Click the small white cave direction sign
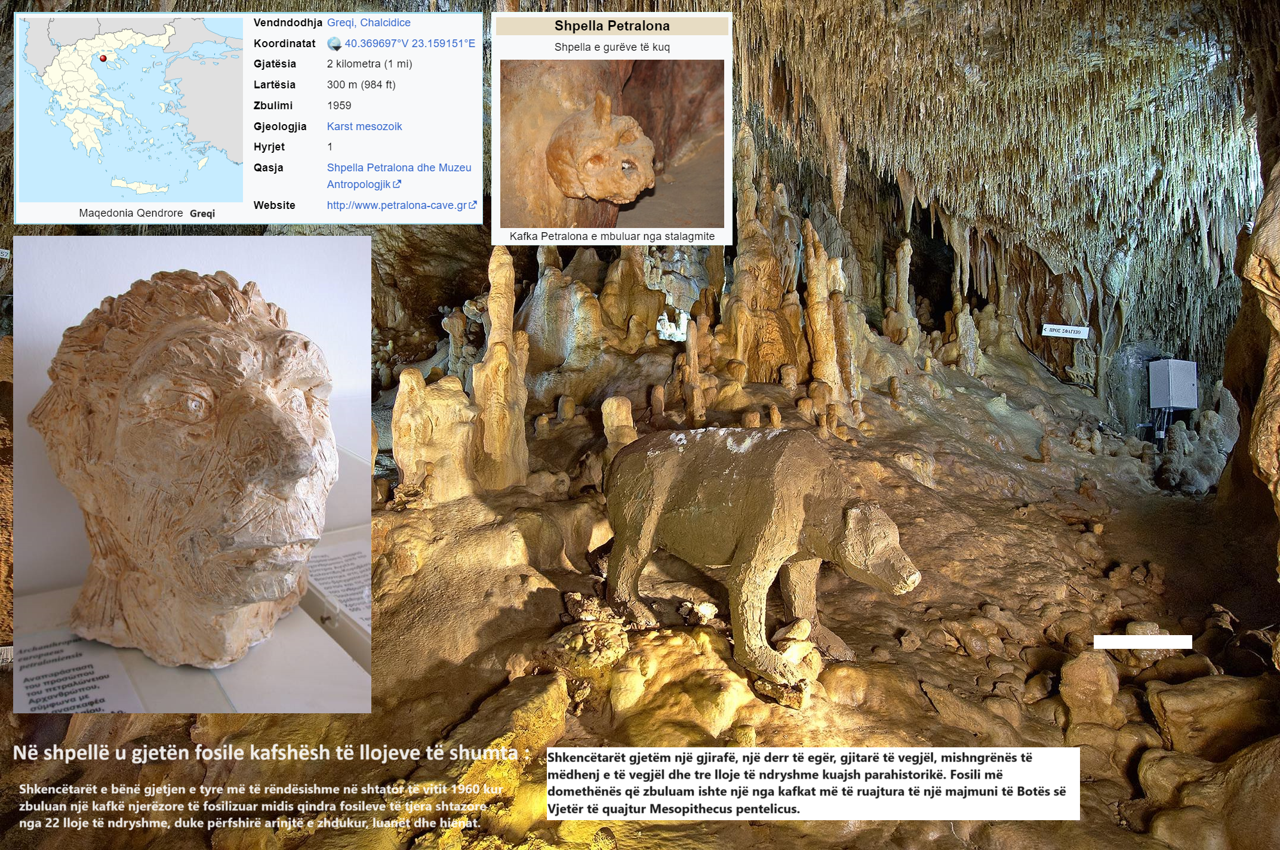The width and height of the screenshot is (1280, 850). (x=1065, y=331)
